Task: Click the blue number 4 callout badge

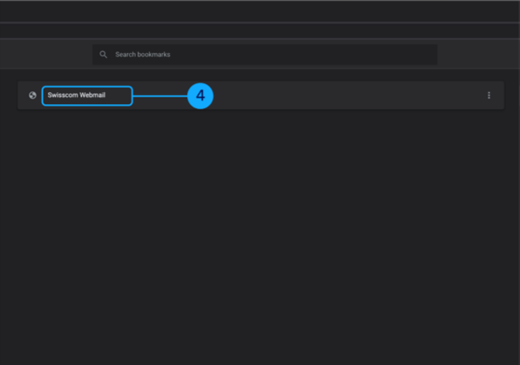Action: tap(200, 96)
